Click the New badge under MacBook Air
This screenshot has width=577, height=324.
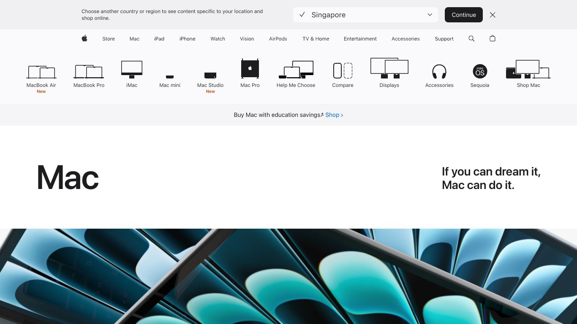click(x=41, y=92)
